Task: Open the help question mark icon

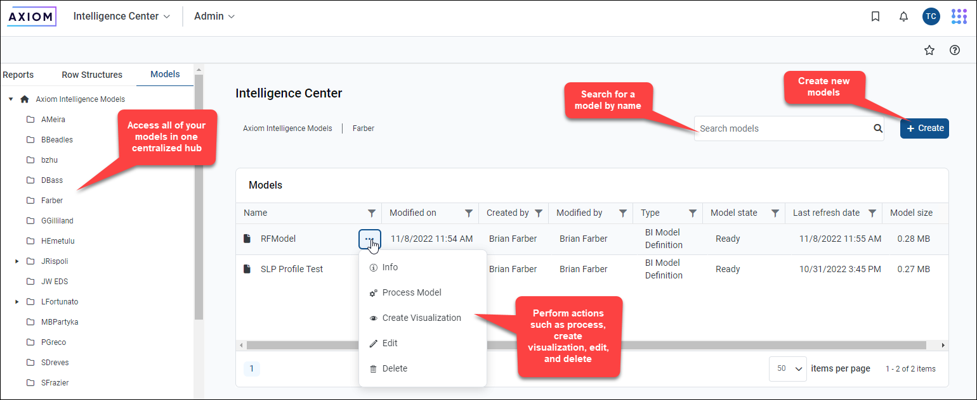Action: tap(955, 51)
